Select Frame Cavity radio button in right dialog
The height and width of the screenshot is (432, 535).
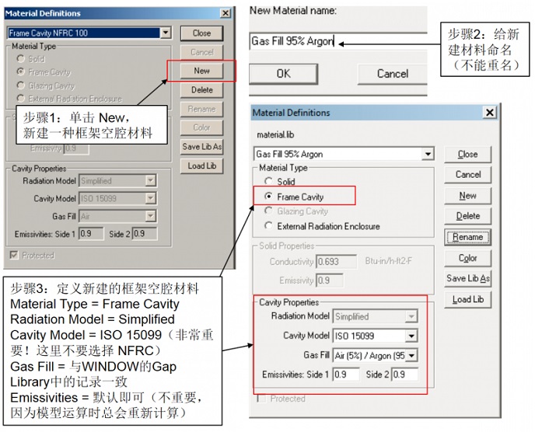tap(268, 197)
